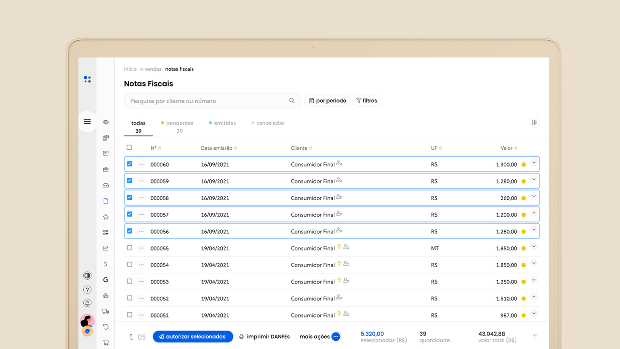
Task: Expand the row chevron for note 000060
Action: (534, 163)
